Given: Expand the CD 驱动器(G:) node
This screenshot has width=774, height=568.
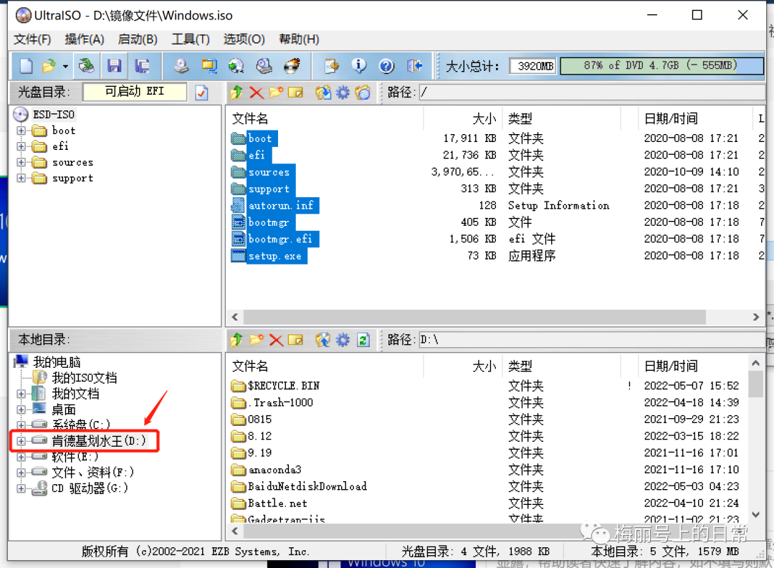Looking at the screenshot, I should pyautogui.click(x=21, y=488).
